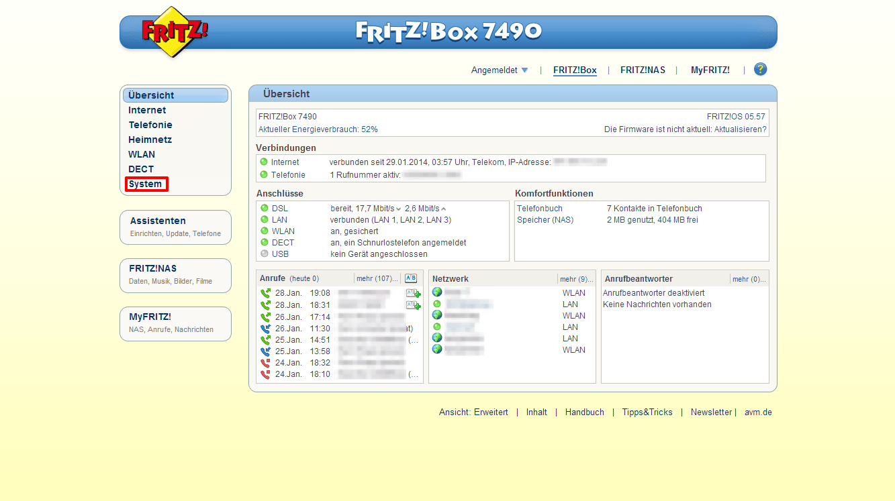The image size is (895, 501).
Task: Show more network devices via mehr (9)...
Action: pos(577,279)
